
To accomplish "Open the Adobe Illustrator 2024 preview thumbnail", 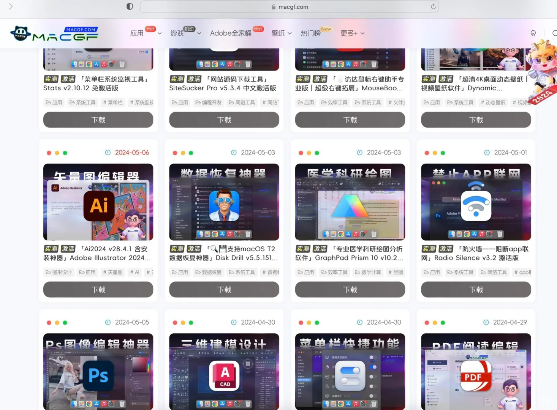I will pos(98,202).
